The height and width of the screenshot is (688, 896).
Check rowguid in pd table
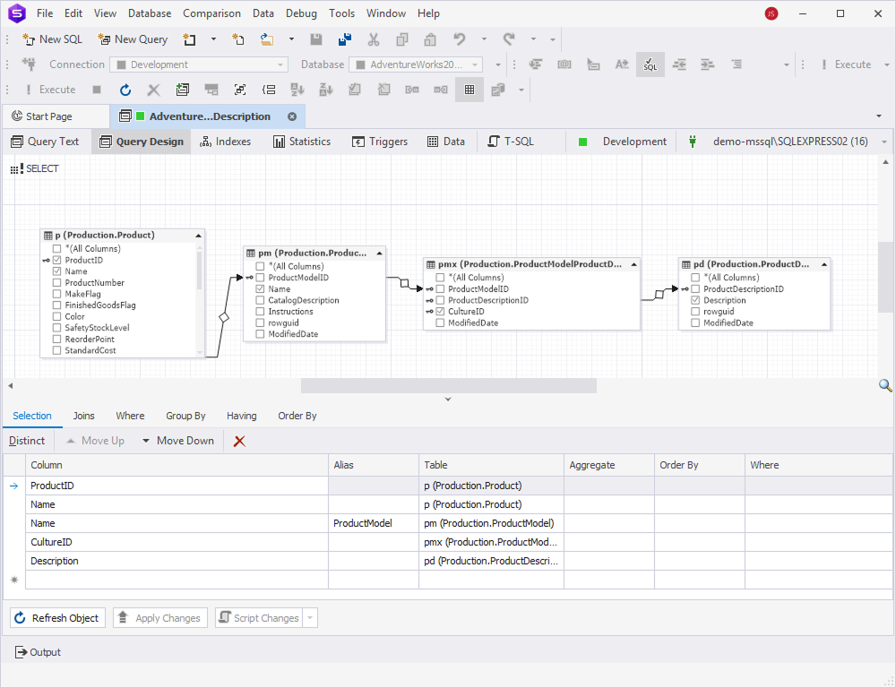click(695, 312)
